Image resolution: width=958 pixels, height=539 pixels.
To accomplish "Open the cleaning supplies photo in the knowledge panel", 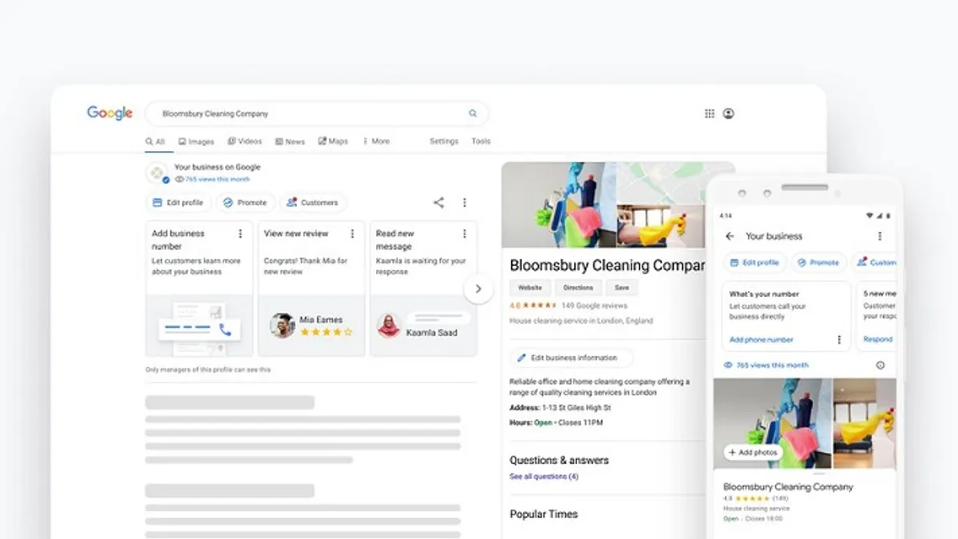I will [x=559, y=205].
